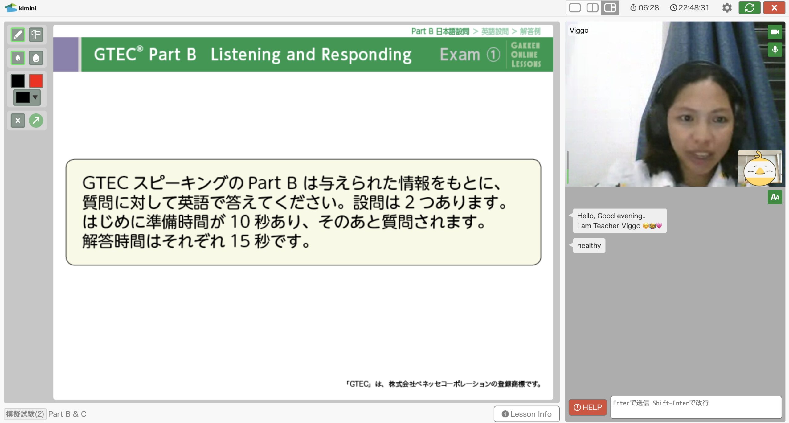Pick the red color swatch
The image size is (789, 423).
coord(36,81)
